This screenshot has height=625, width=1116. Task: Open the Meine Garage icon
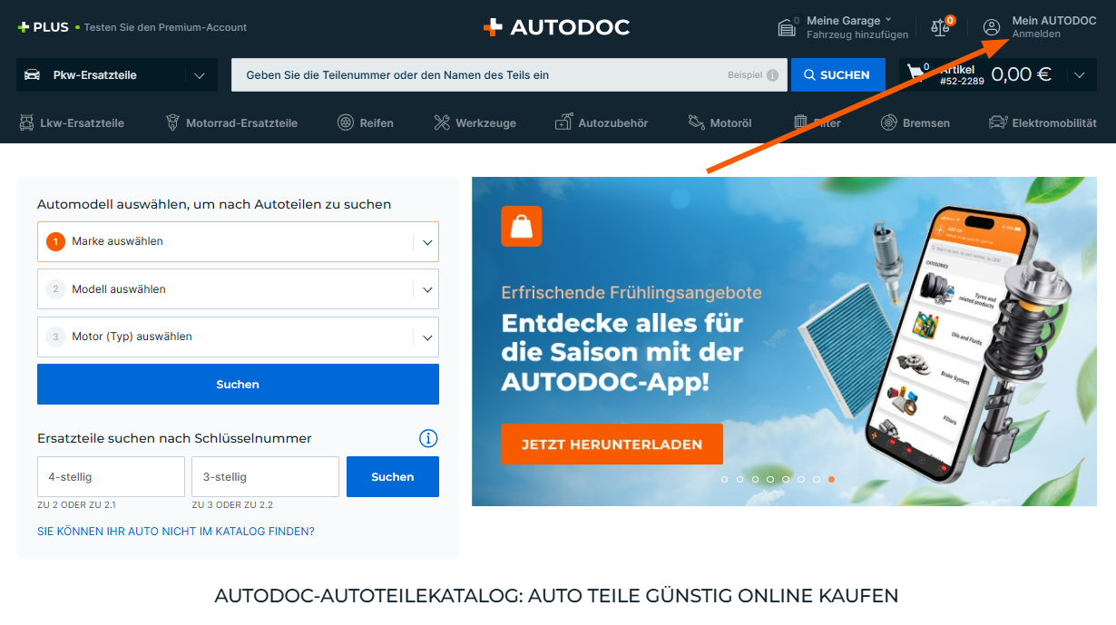[x=787, y=27]
